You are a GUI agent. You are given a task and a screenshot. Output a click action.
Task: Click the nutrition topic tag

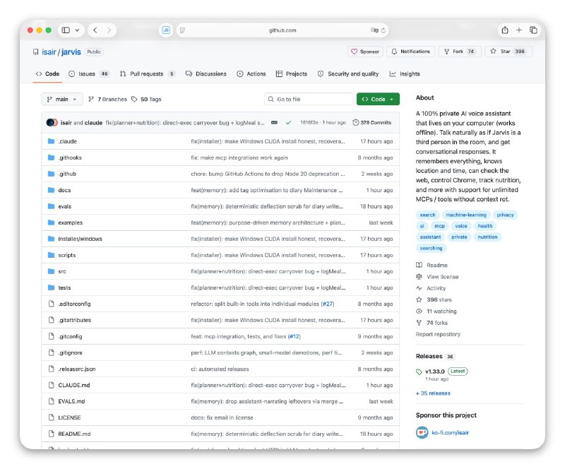point(487,237)
